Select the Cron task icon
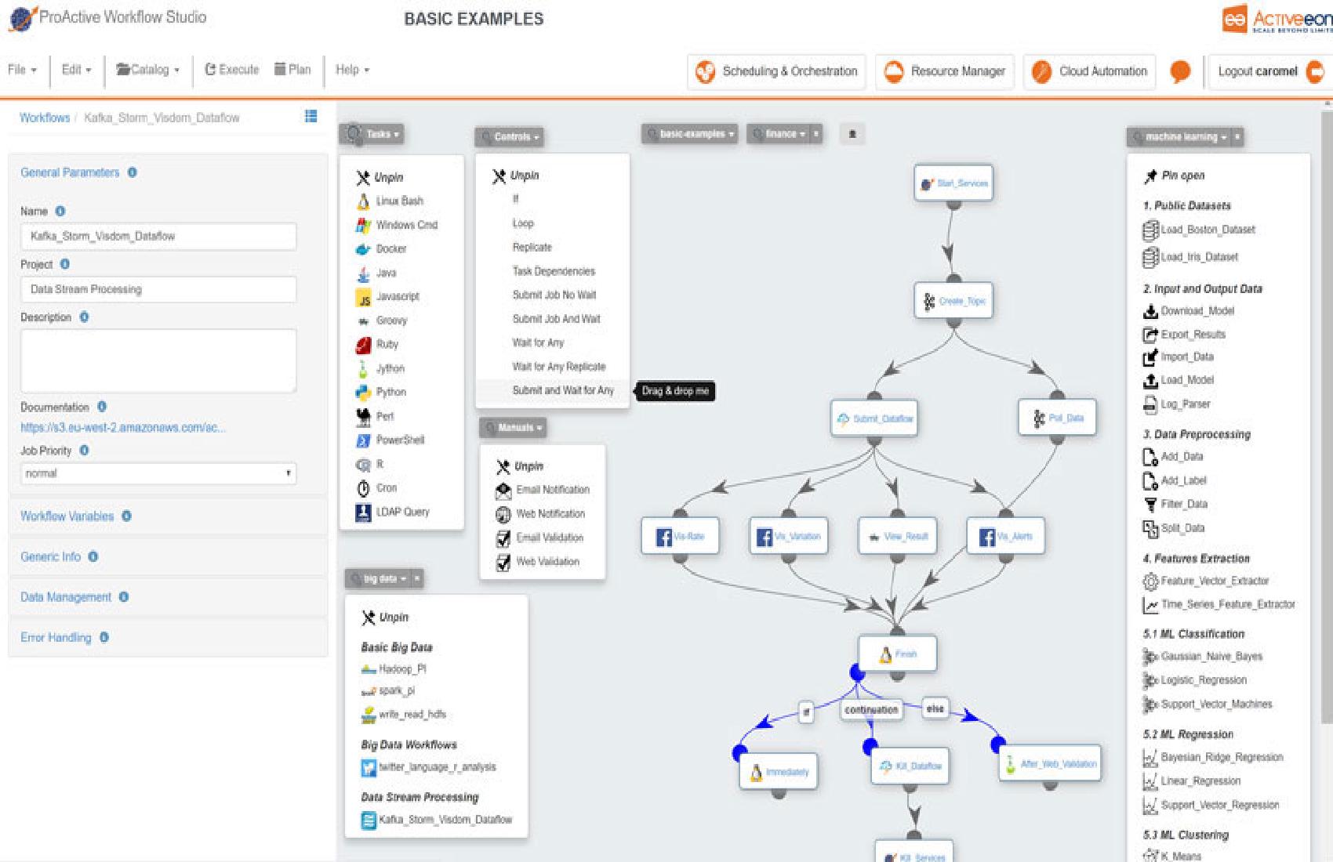This screenshot has height=862, width=1333. click(362, 488)
